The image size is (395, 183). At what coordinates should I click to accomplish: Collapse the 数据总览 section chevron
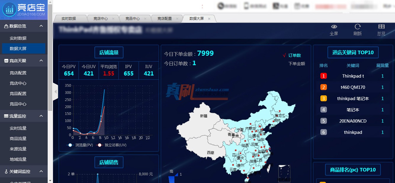click(41, 26)
